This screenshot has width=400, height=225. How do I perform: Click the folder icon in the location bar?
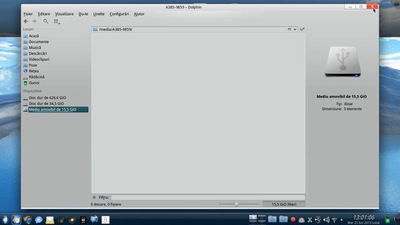coord(95,29)
